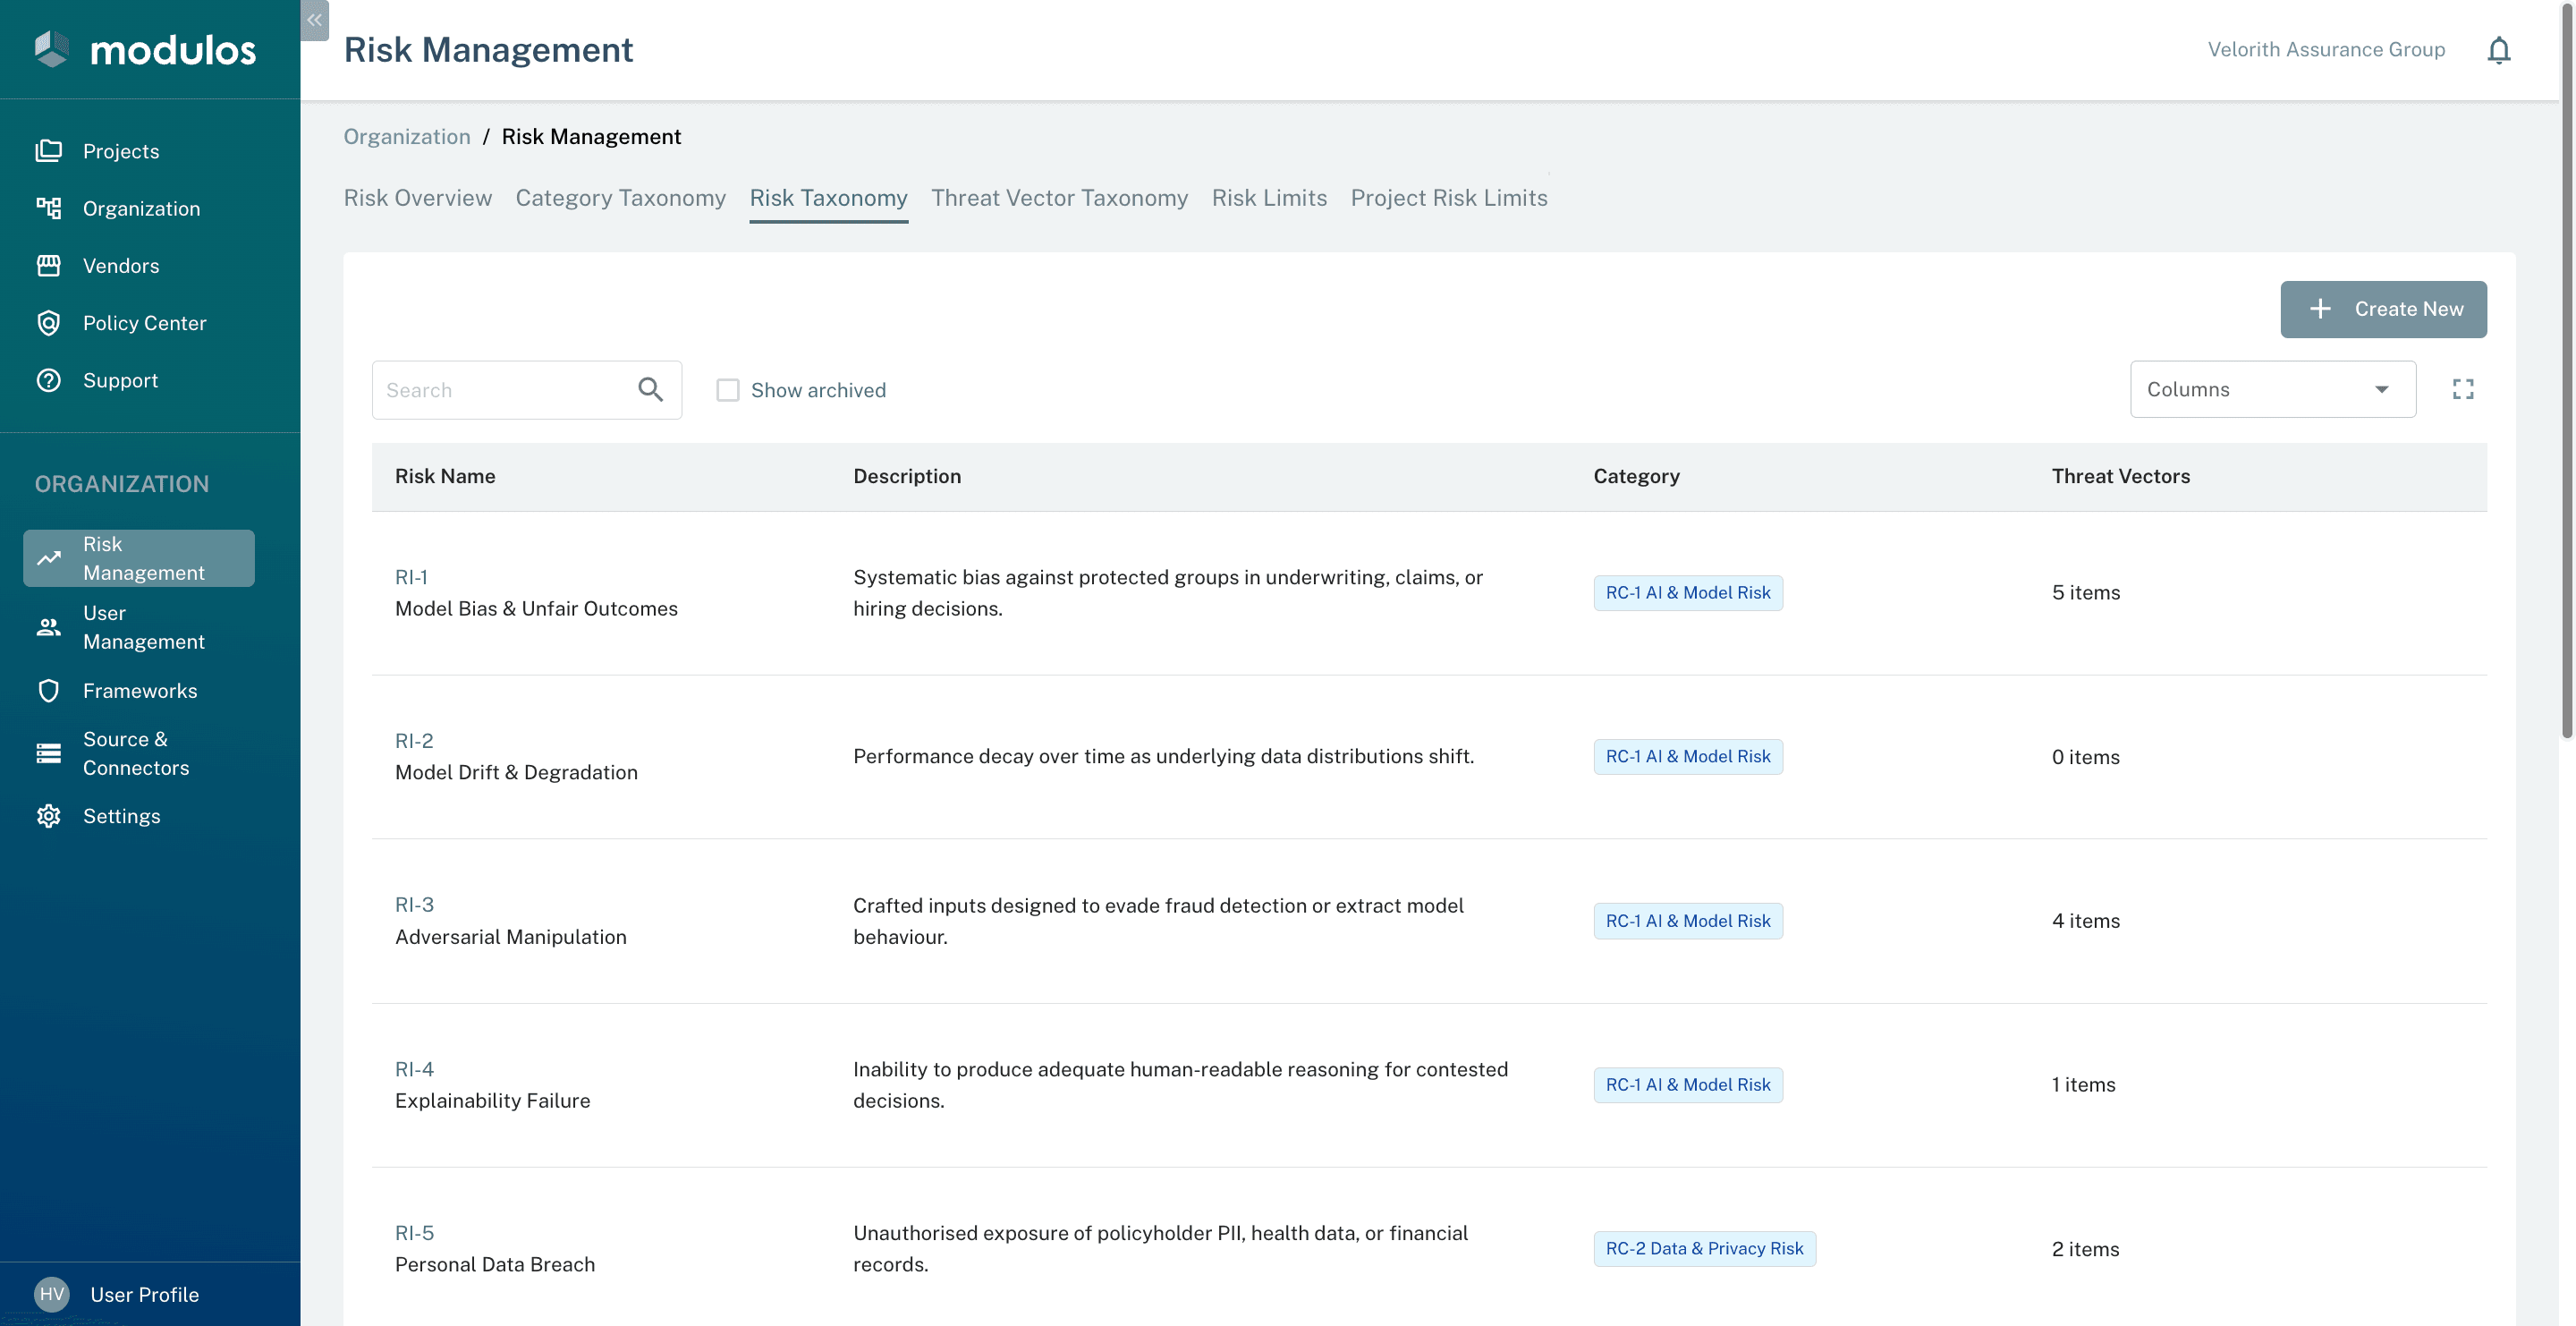Click the Risk Name column header
Image resolution: width=2576 pixels, height=1326 pixels.
coord(445,476)
